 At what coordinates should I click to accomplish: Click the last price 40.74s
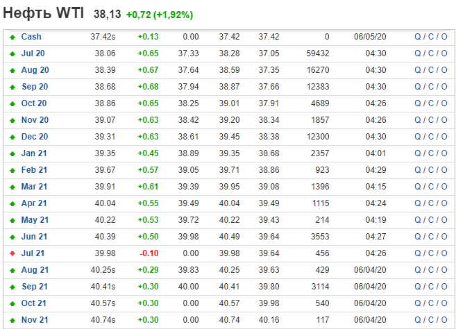(x=103, y=320)
